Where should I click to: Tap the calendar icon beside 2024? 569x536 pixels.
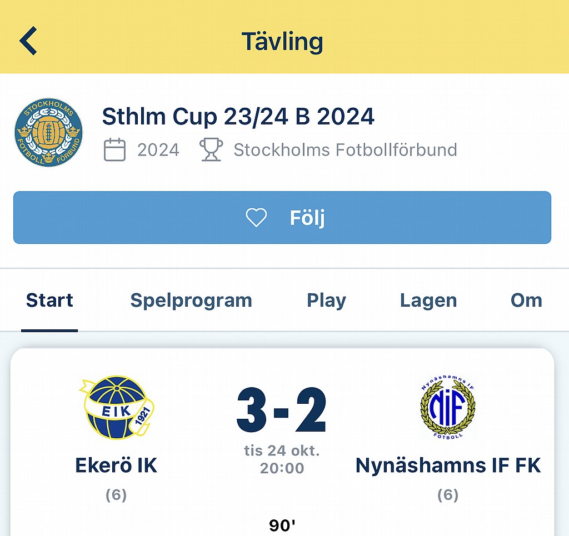114,150
